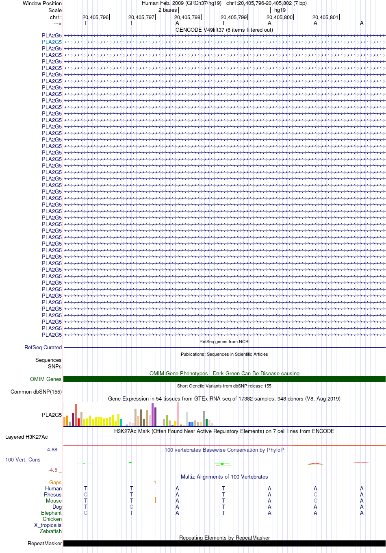
Task: Click the red negative PhyloP marker
Action: click(315, 464)
